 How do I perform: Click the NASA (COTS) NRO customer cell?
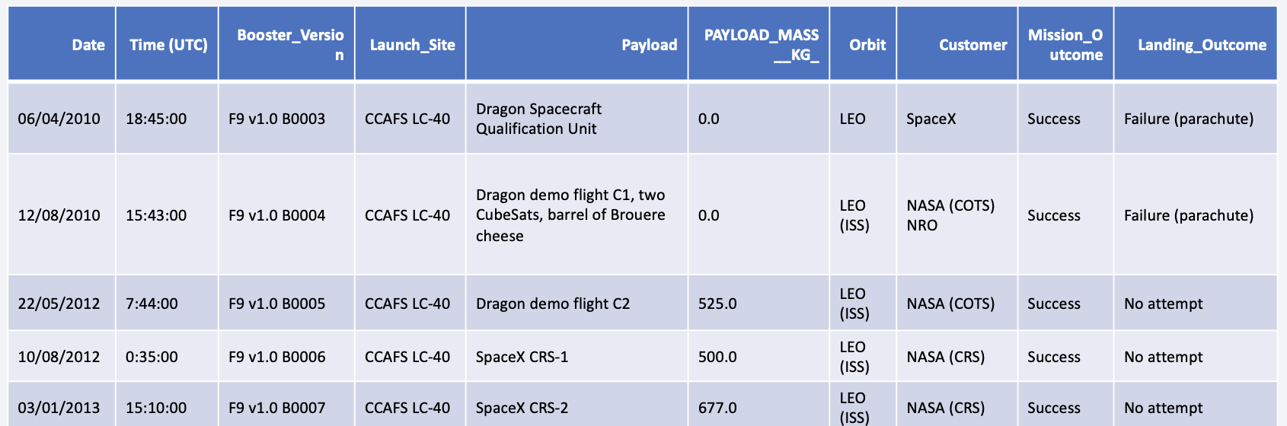point(950,215)
